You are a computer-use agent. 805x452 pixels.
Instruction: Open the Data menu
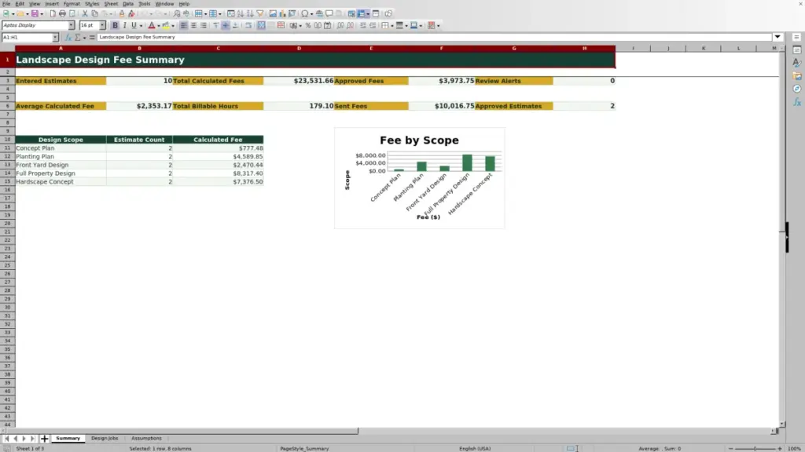[128, 4]
